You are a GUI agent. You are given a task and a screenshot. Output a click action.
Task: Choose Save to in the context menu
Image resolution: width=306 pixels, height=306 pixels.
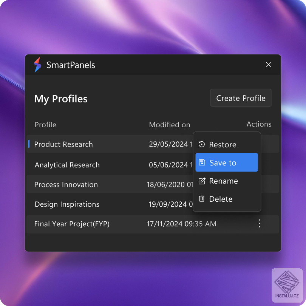227,162
